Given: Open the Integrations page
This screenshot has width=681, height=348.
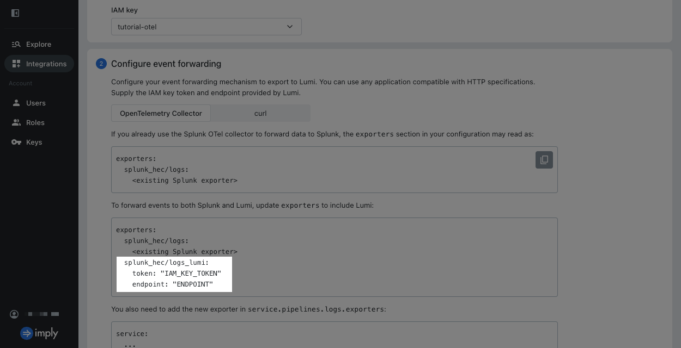Looking at the screenshot, I should click(39, 64).
